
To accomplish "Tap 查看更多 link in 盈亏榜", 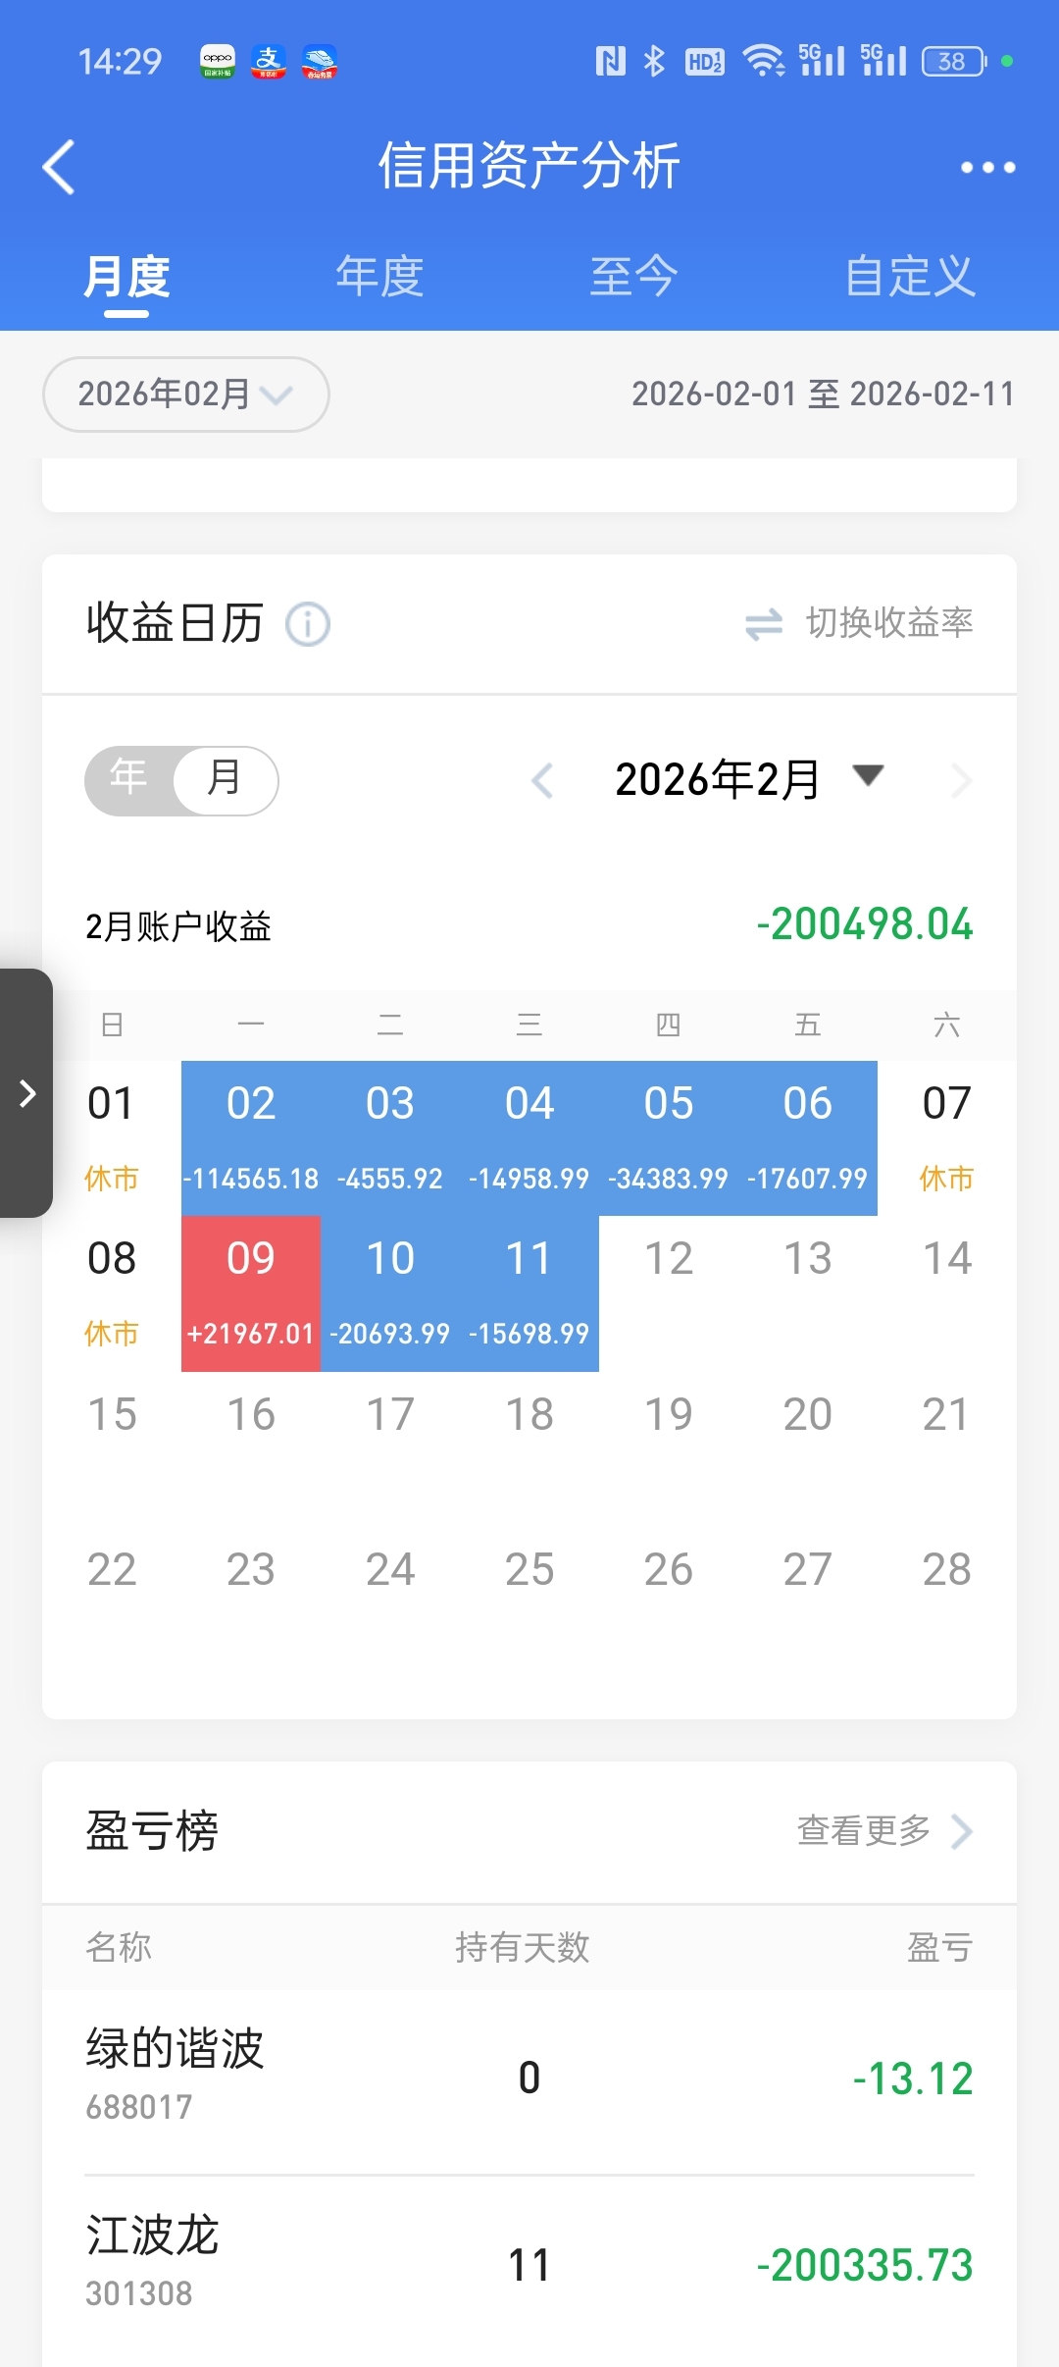I will [x=863, y=1831].
